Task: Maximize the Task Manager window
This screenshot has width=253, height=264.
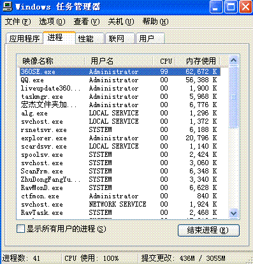Action: pyautogui.click(x=231, y=7)
